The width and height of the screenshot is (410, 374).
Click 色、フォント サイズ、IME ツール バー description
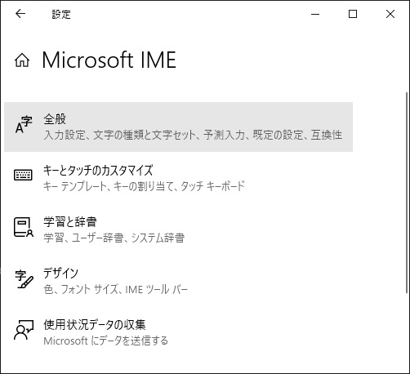tap(116, 289)
